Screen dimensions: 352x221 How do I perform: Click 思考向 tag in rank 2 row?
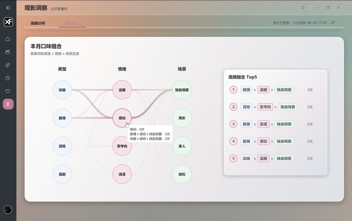tap(265, 107)
